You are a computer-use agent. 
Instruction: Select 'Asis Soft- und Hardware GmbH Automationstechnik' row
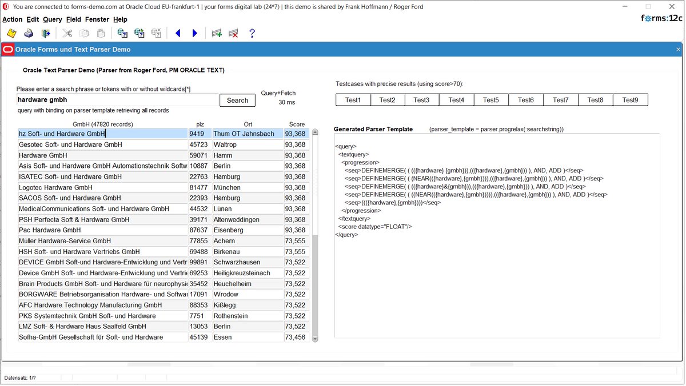click(x=102, y=166)
